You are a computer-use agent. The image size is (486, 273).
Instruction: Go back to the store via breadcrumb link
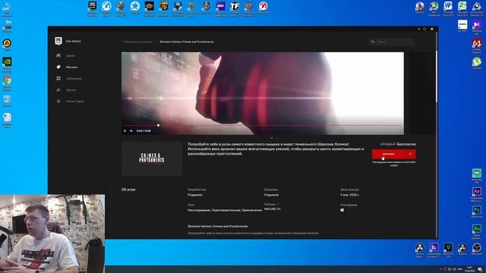(x=137, y=42)
